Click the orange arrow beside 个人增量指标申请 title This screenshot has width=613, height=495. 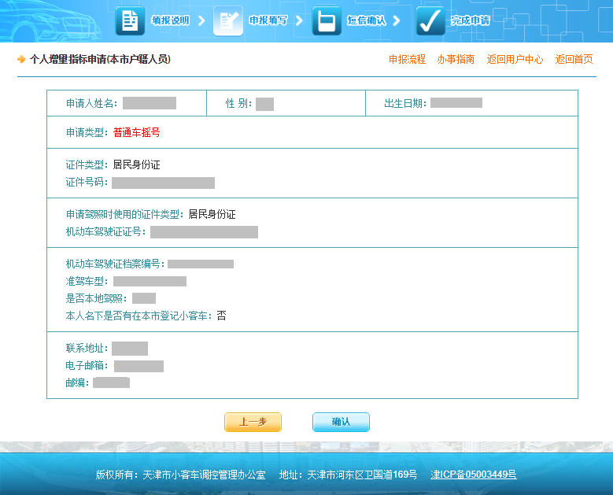21,59
